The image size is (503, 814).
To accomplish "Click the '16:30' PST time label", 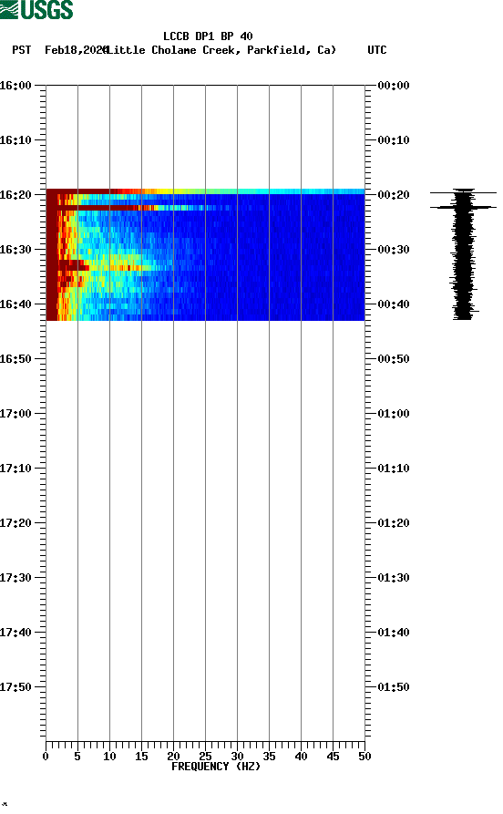I will click(x=15, y=249).
